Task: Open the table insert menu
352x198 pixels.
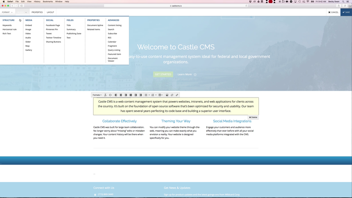Action: pyautogui.click(x=160, y=95)
